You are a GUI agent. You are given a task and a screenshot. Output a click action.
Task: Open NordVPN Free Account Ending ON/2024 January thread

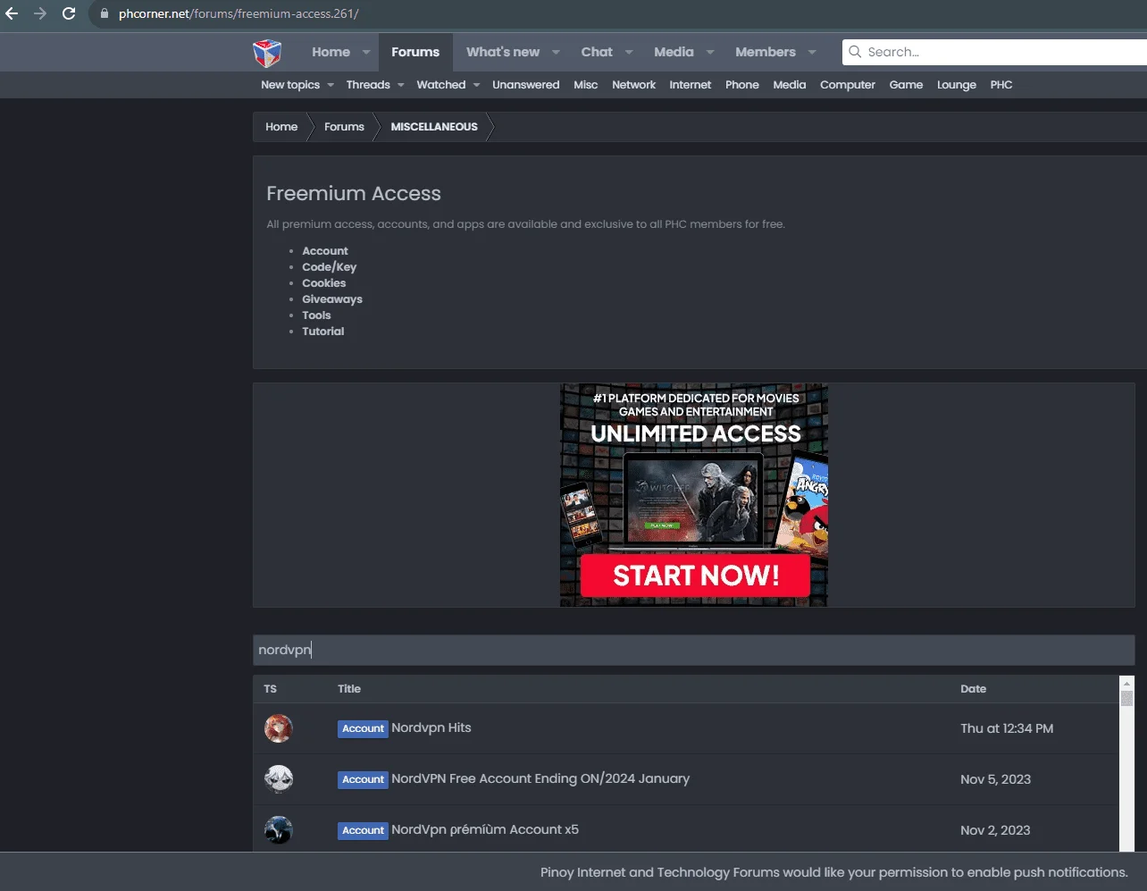(540, 779)
